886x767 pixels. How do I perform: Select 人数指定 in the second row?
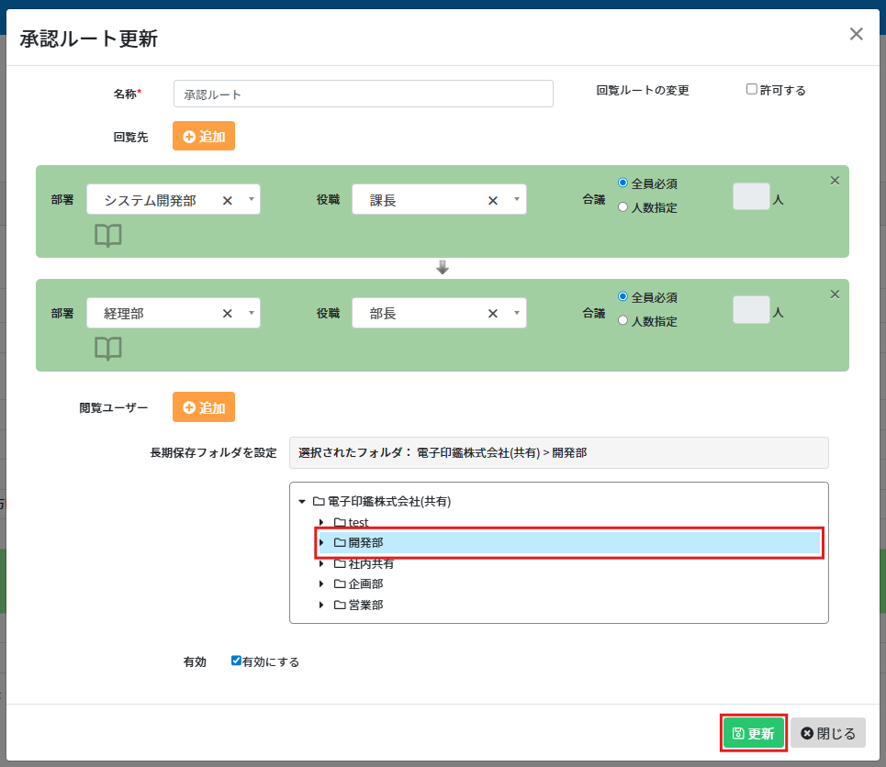623,321
